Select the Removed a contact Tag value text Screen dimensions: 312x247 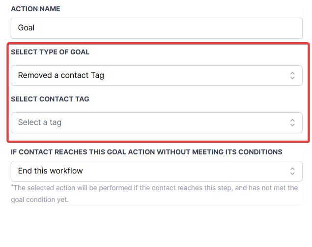tap(61, 75)
